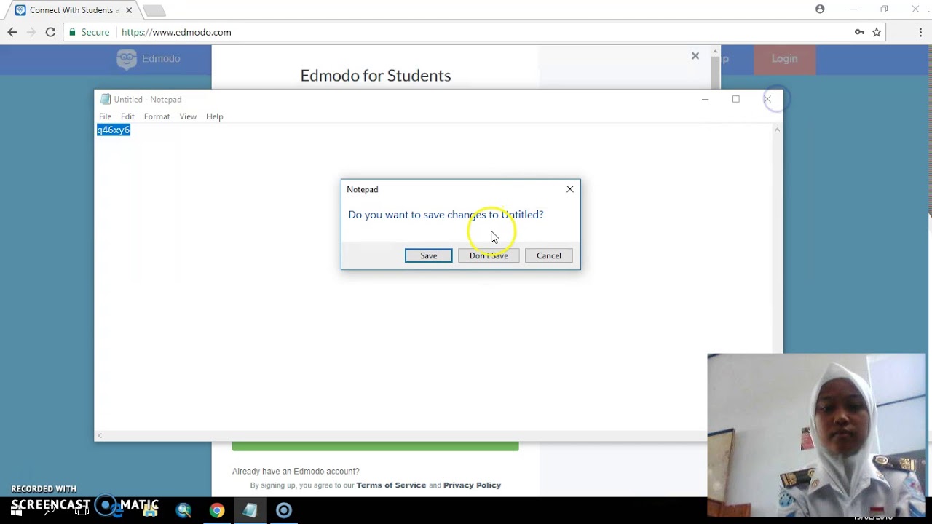Maximize the Notepad window
Viewport: 932px width, 524px height.
[736, 99]
